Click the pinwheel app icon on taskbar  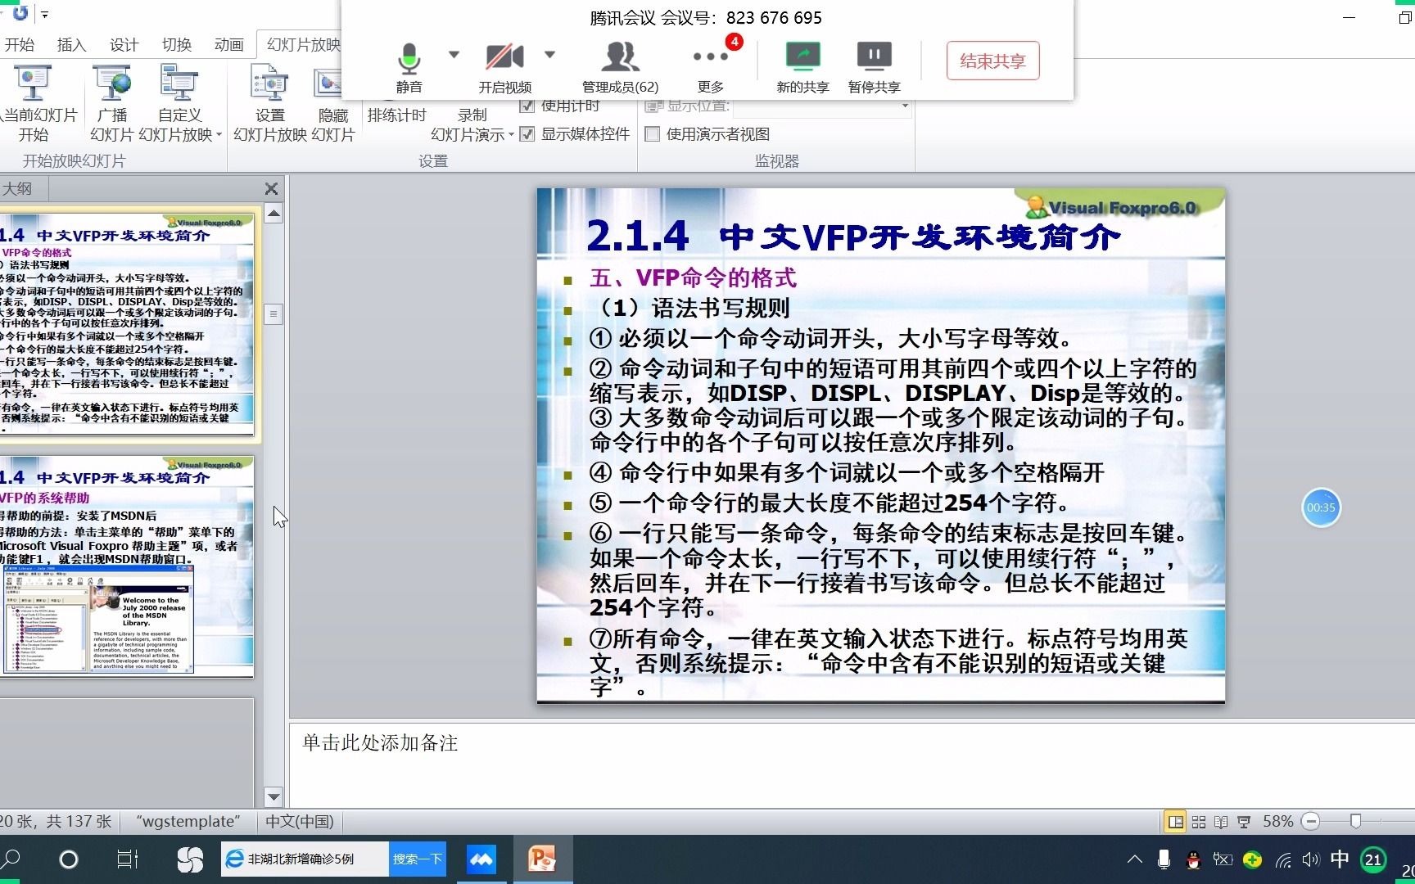(190, 859)
